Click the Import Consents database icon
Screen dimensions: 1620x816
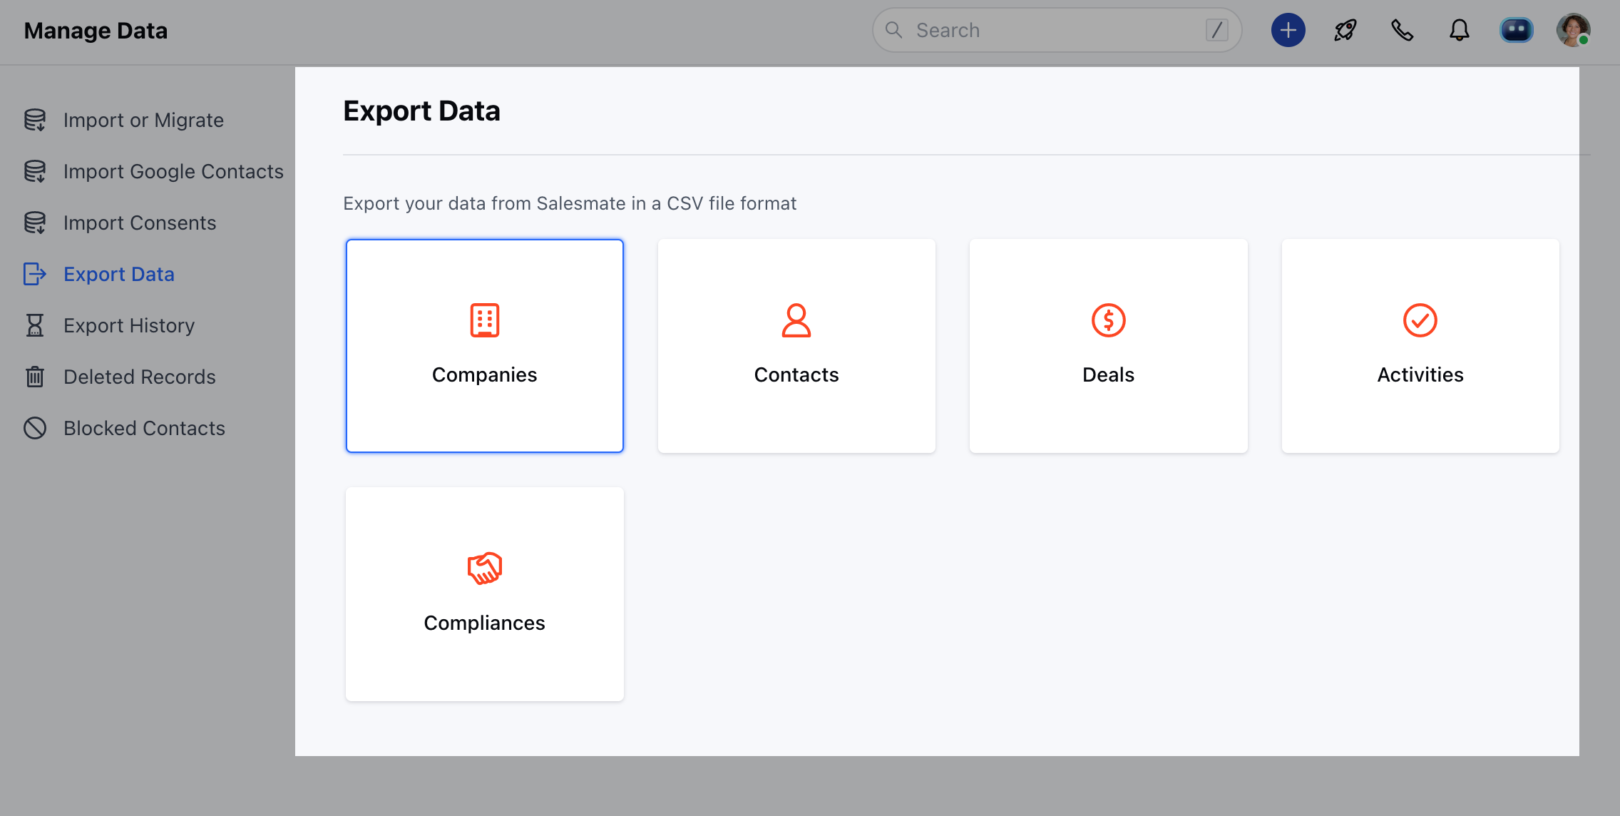pos(34,223)
